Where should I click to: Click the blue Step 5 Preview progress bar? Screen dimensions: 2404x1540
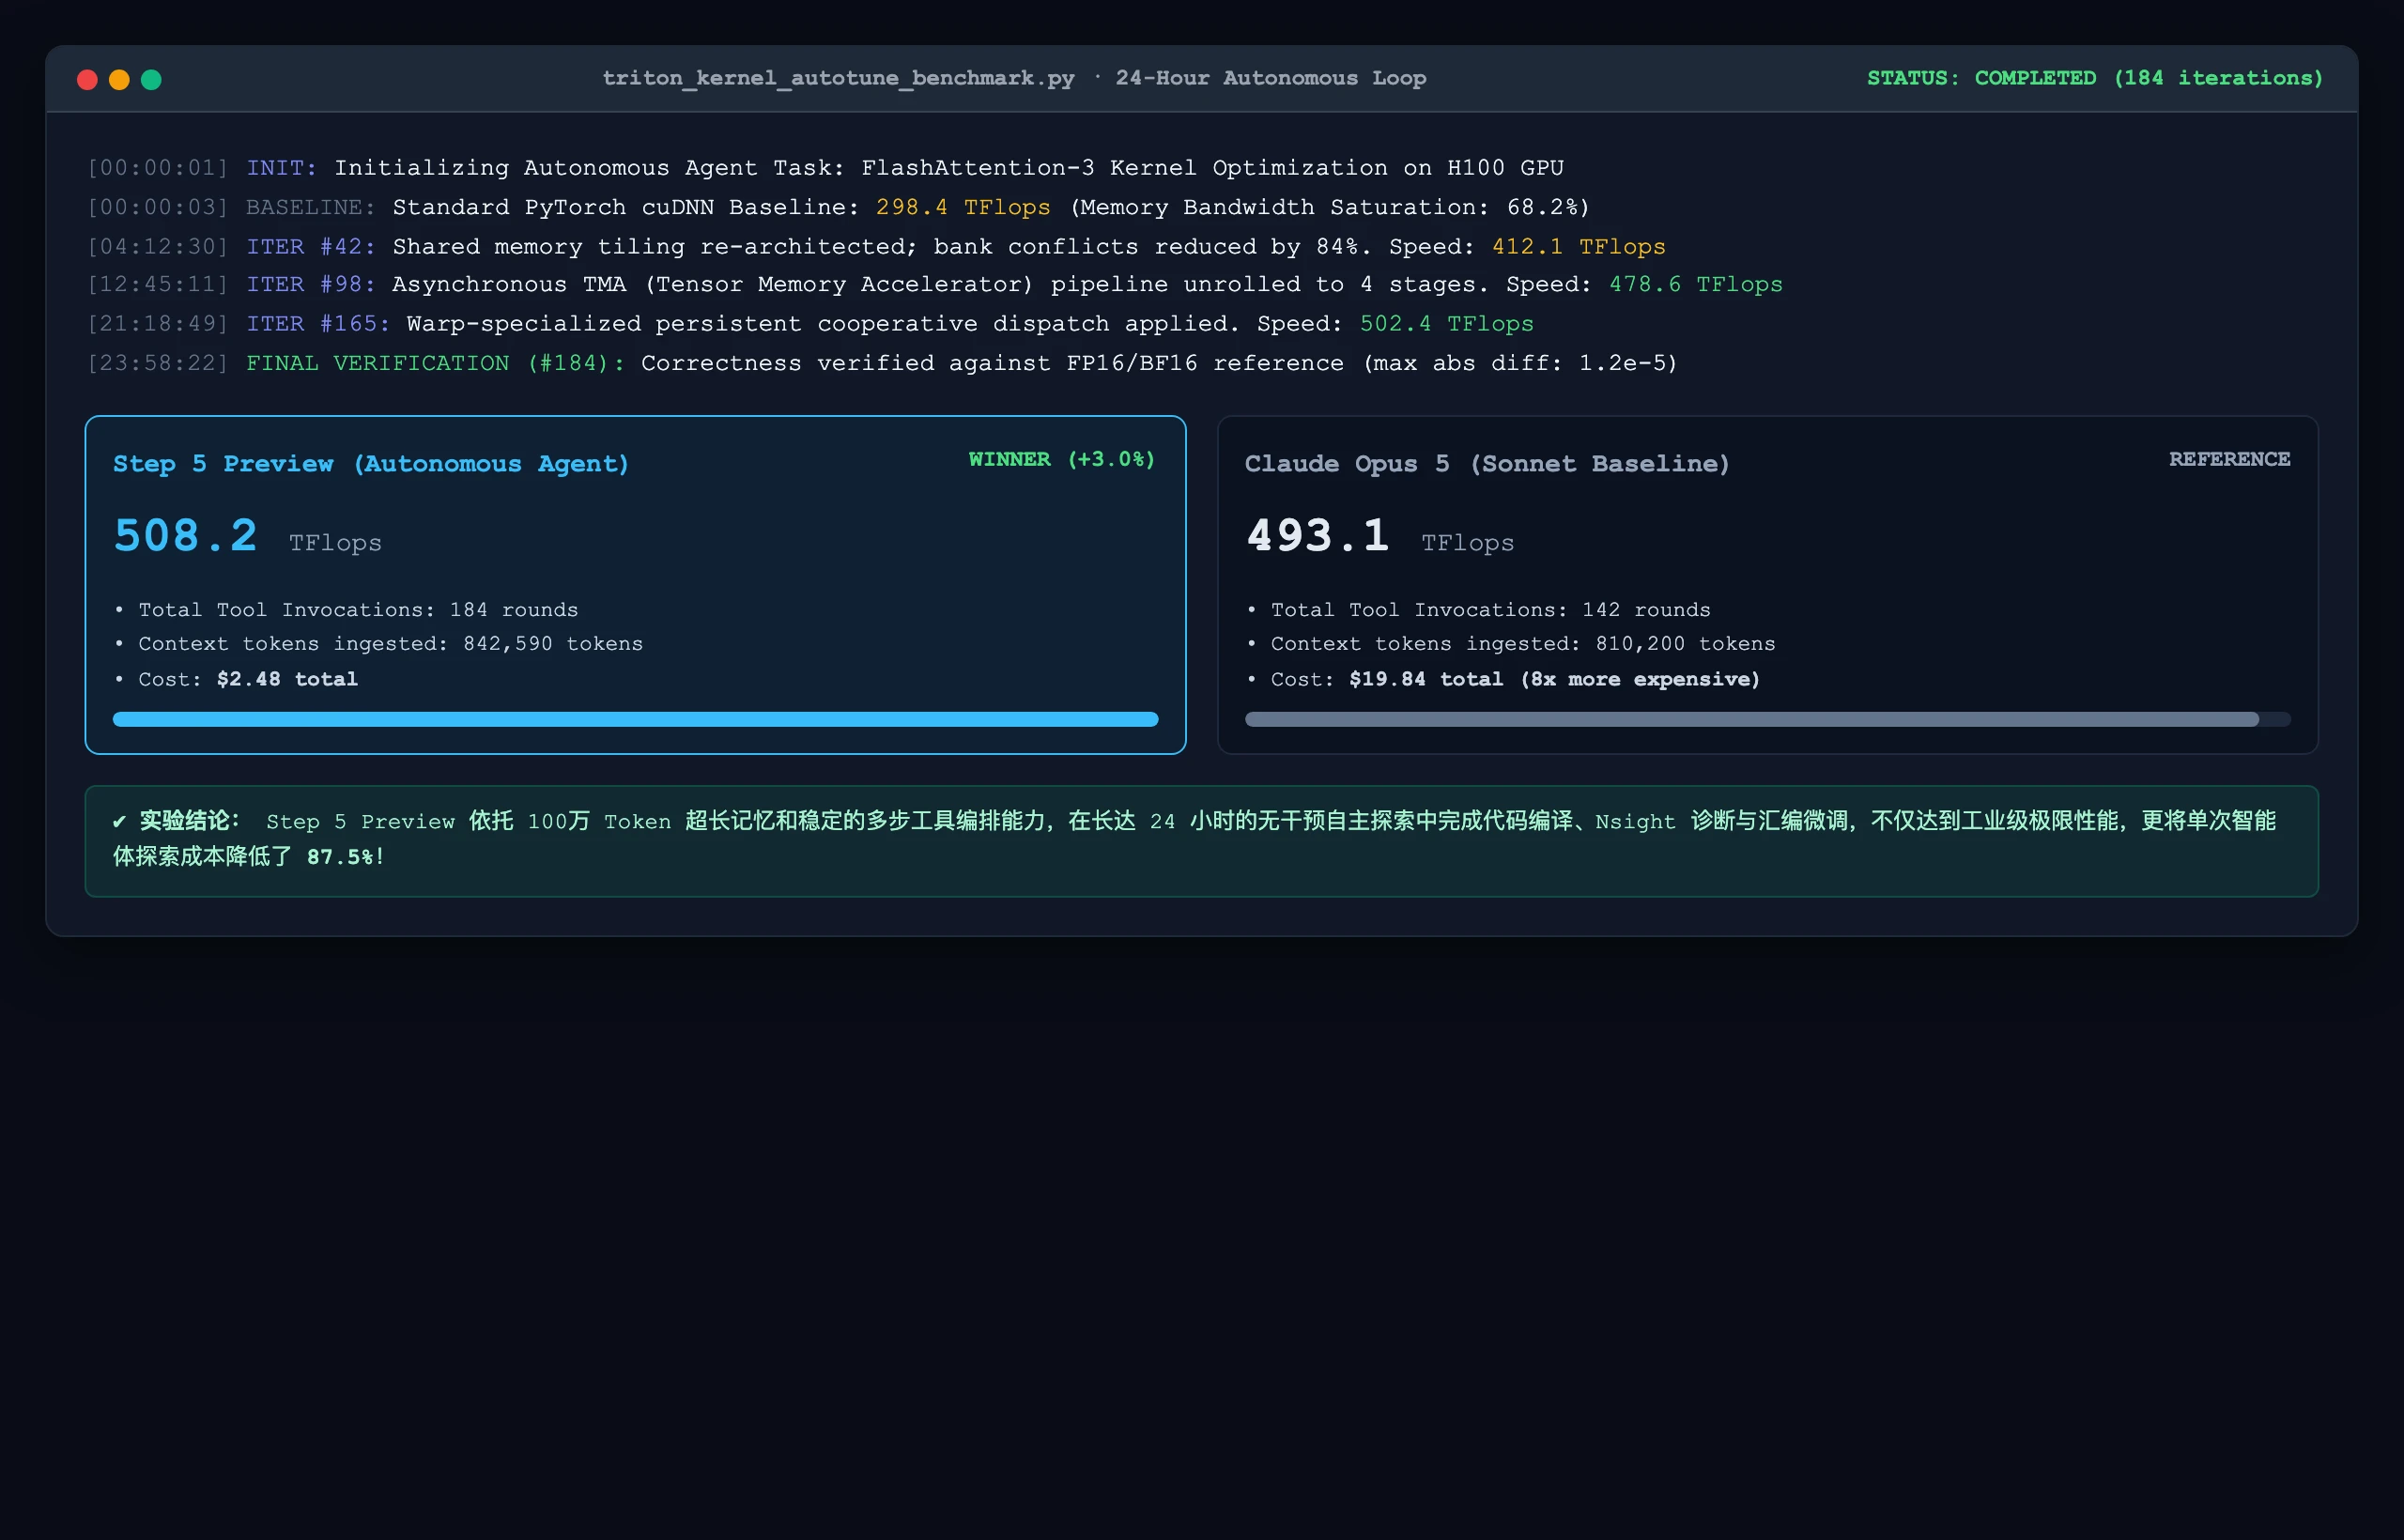tap(635, 719)
